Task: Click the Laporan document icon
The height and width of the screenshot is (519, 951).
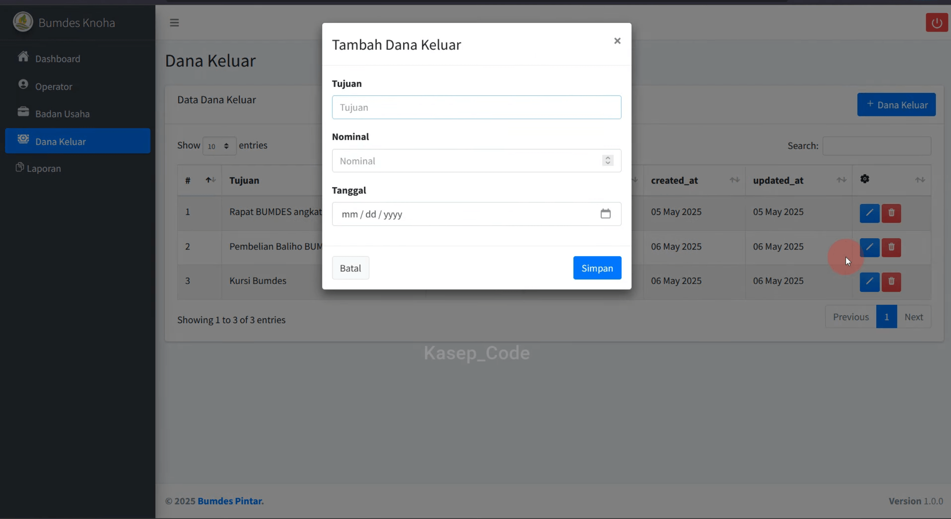Action: [20, 167]
